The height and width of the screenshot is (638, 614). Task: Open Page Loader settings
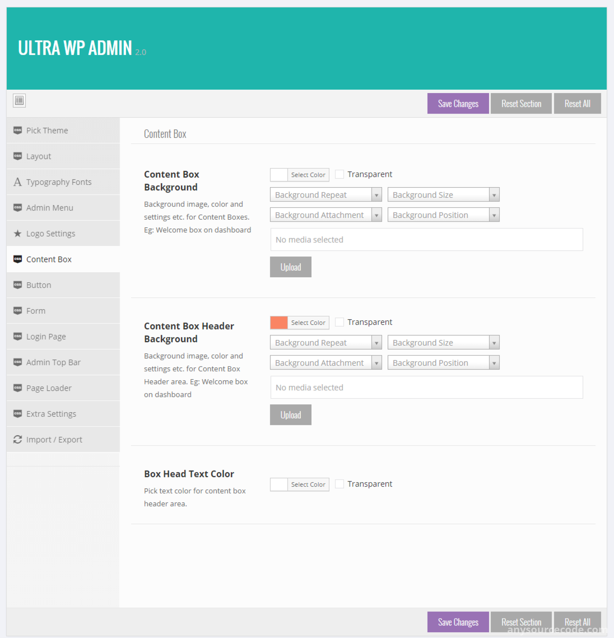click(63, 388)
